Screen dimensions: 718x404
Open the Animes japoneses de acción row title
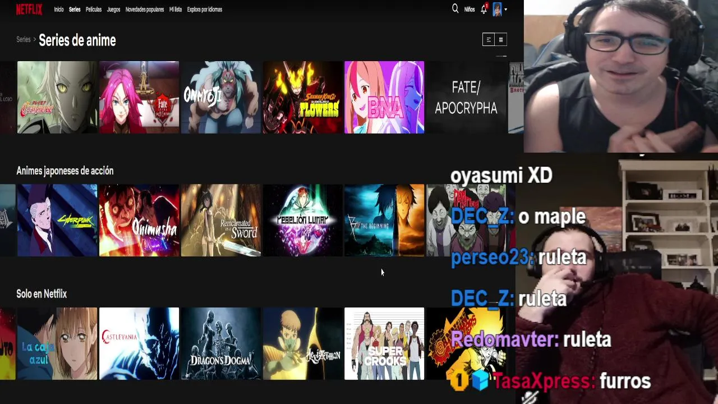tap(65, 171)
